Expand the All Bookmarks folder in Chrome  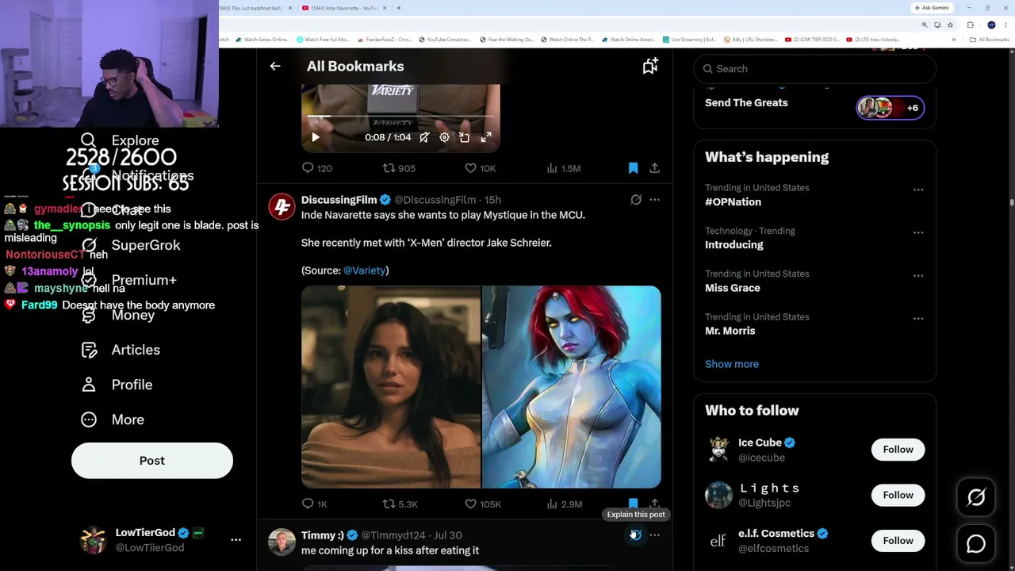(x=989, y=40)
